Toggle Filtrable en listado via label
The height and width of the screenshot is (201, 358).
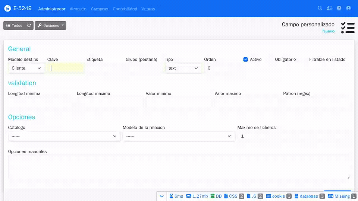[x=327, y=60]
